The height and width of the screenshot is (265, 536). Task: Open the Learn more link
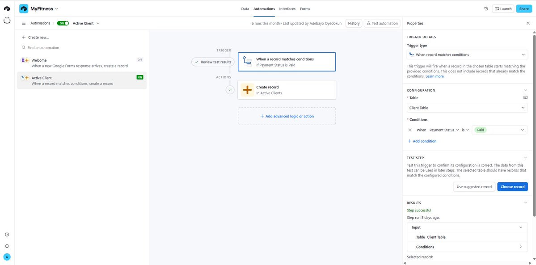(435, 76)
